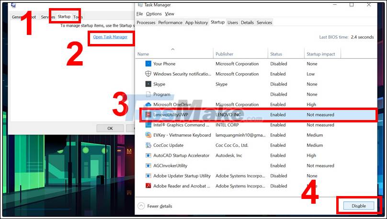387x219 pixels.
Task: Click the Windows Security shield icon
Action: pyautogui.click(x=148, y=74)
